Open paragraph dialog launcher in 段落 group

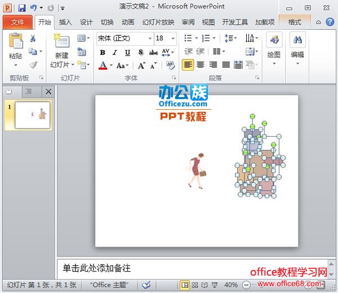click(x=257, y=78)
